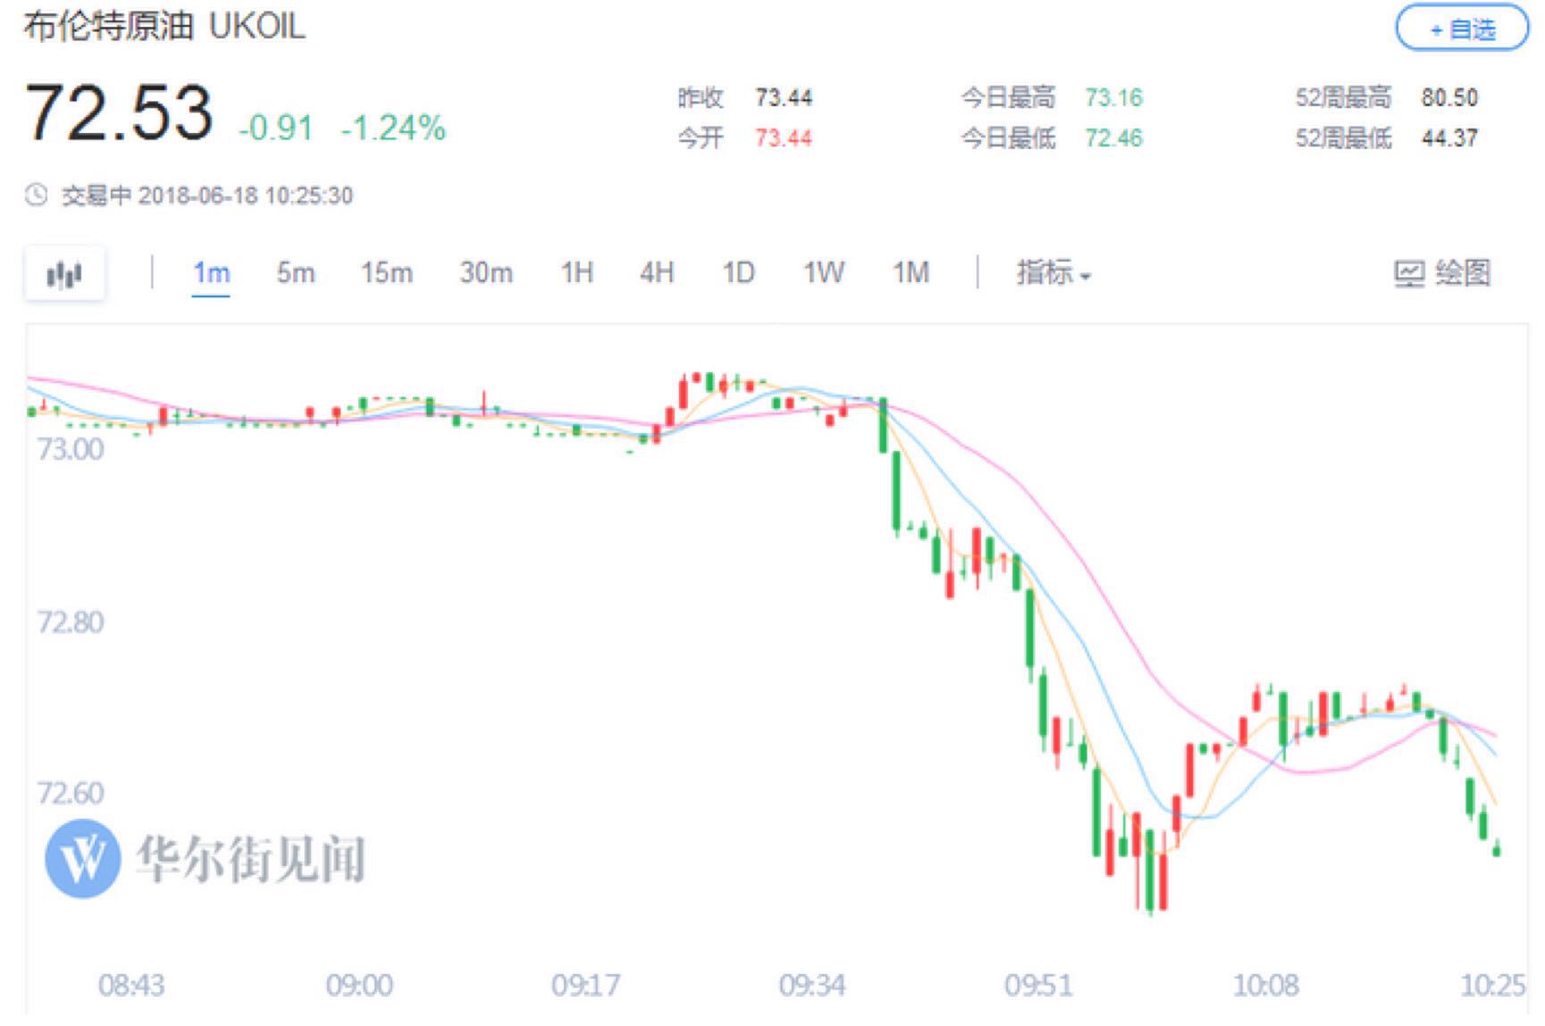Image resolution: width=1545 pixels, height=1026 pixels.
Task: Switch to the 5m timeframe
Action: tap(296, 272)
